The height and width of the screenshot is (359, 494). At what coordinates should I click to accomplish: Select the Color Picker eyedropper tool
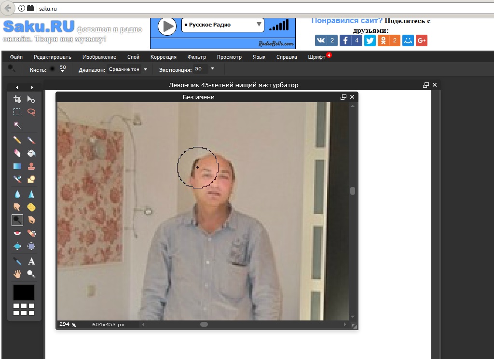click(17, 261)
